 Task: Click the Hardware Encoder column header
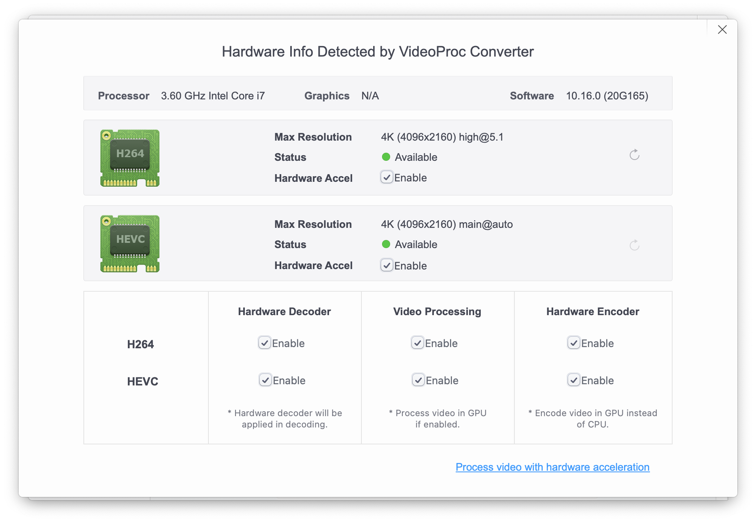point(592,312)
